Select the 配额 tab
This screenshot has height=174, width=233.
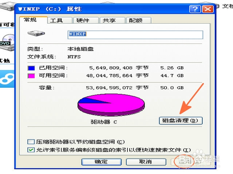click(x=139, y=20)
